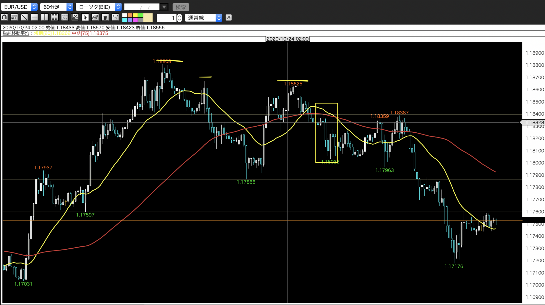The height and width of the screenshot is (305, 545).
Task: Click the 中期[75] moving average value
Action: [x=90, y=33]
